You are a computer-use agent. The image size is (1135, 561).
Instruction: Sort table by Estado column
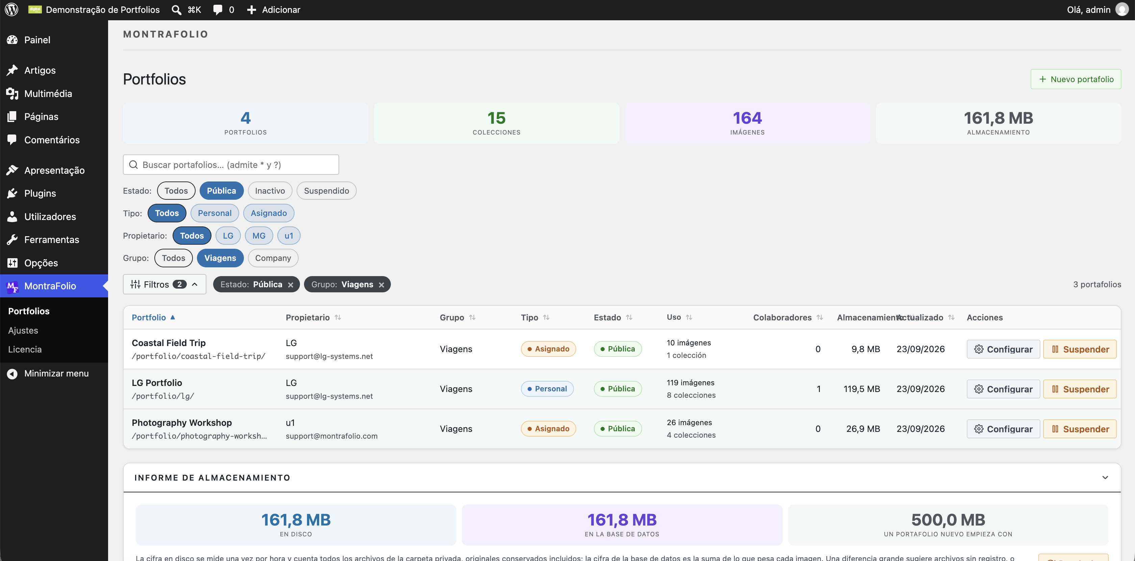[613, 317]
